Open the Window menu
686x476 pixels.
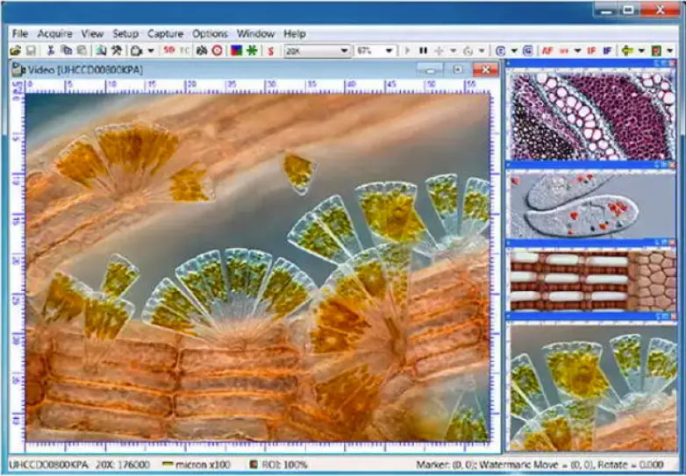tap(255, 33)
